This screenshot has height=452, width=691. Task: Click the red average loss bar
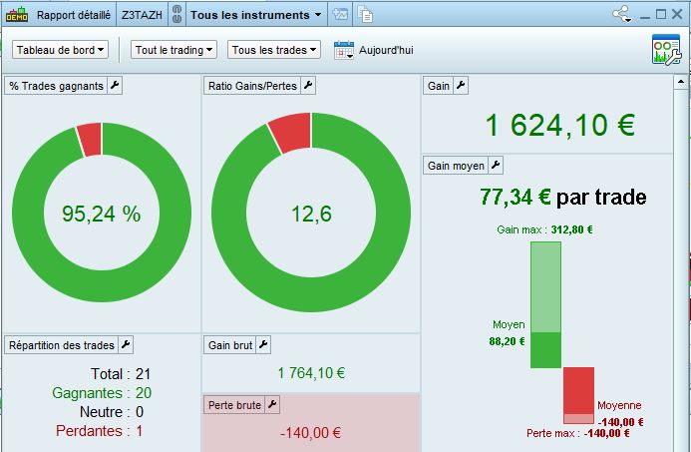point(578,391)
